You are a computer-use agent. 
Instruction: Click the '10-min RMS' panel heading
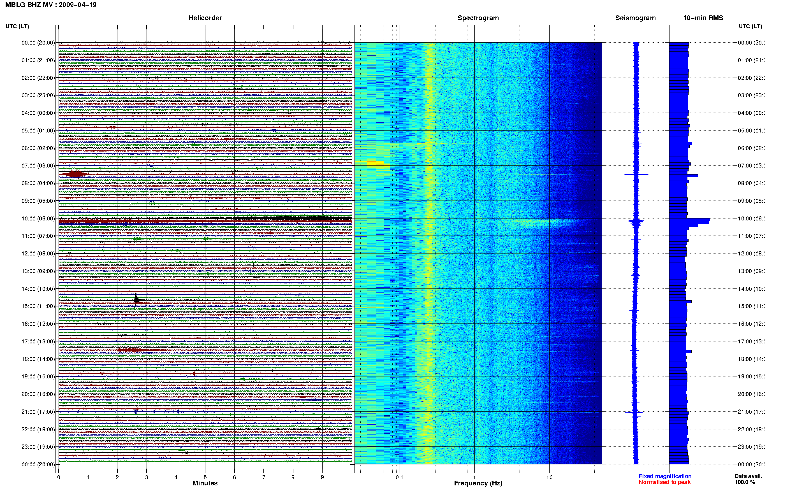click(703, 18)
